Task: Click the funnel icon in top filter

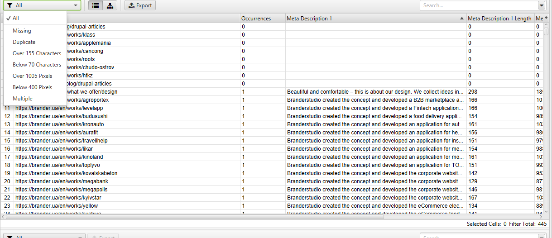Action: pos(10,5)
